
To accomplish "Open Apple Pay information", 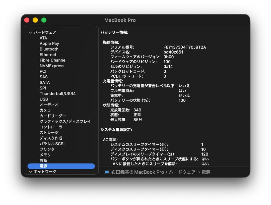I will pos(49,43).
